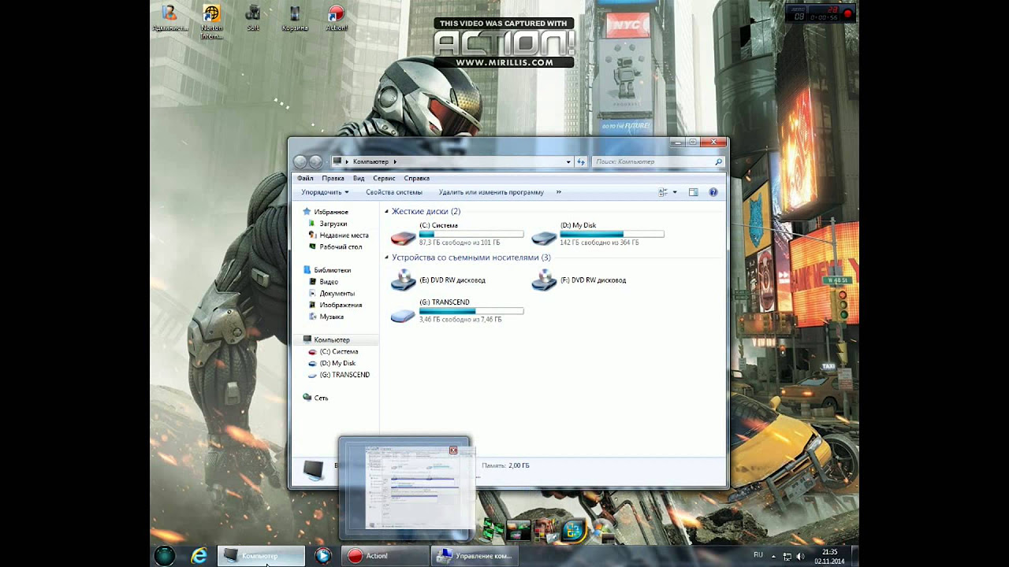
Task: Click the taskbar preview thumbnail
Action: [405, 489]
